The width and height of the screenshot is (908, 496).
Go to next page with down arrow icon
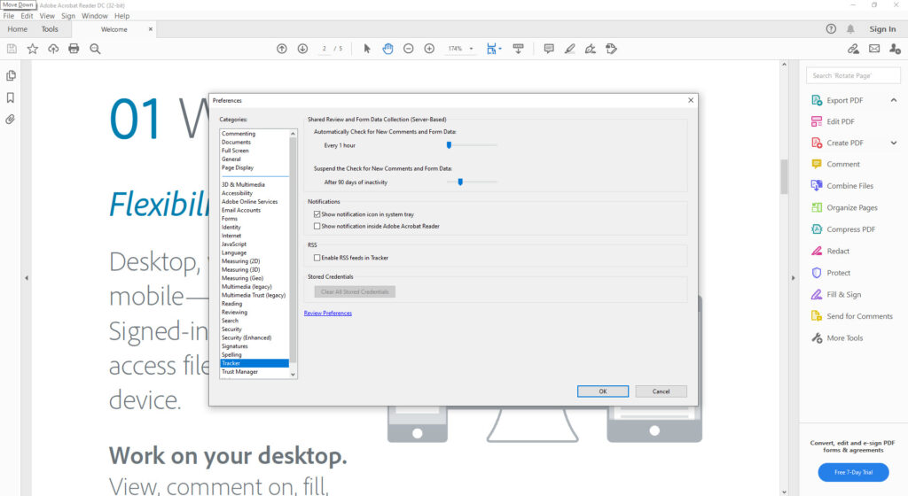[302, 49]
